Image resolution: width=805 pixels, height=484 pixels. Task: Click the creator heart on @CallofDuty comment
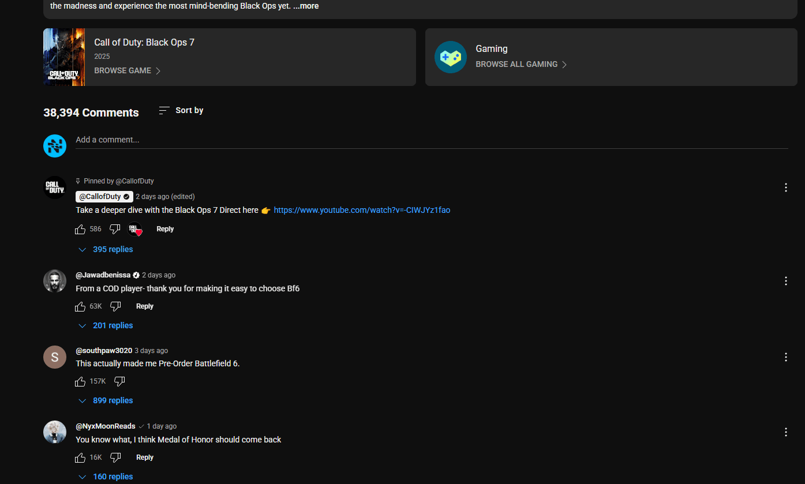134,229
